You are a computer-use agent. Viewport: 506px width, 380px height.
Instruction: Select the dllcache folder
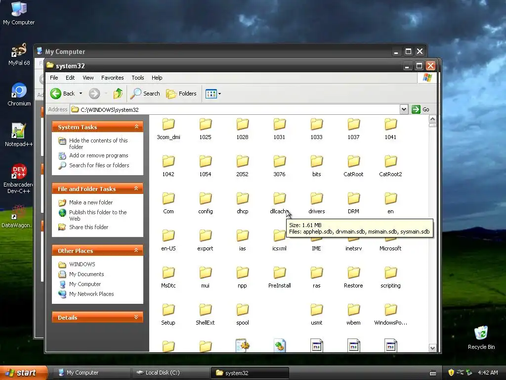(280, 203)
